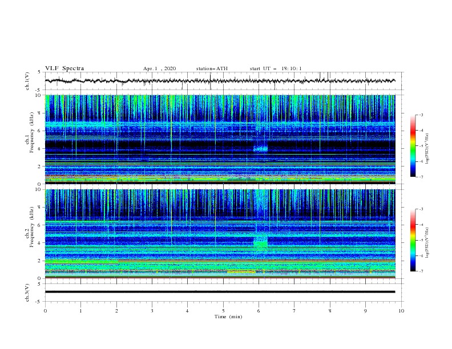Click time axis tick label "7" at the bottom

pos(294,311)
